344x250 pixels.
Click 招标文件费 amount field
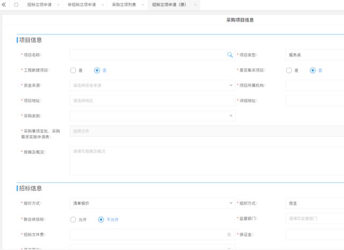pos(152,235)
